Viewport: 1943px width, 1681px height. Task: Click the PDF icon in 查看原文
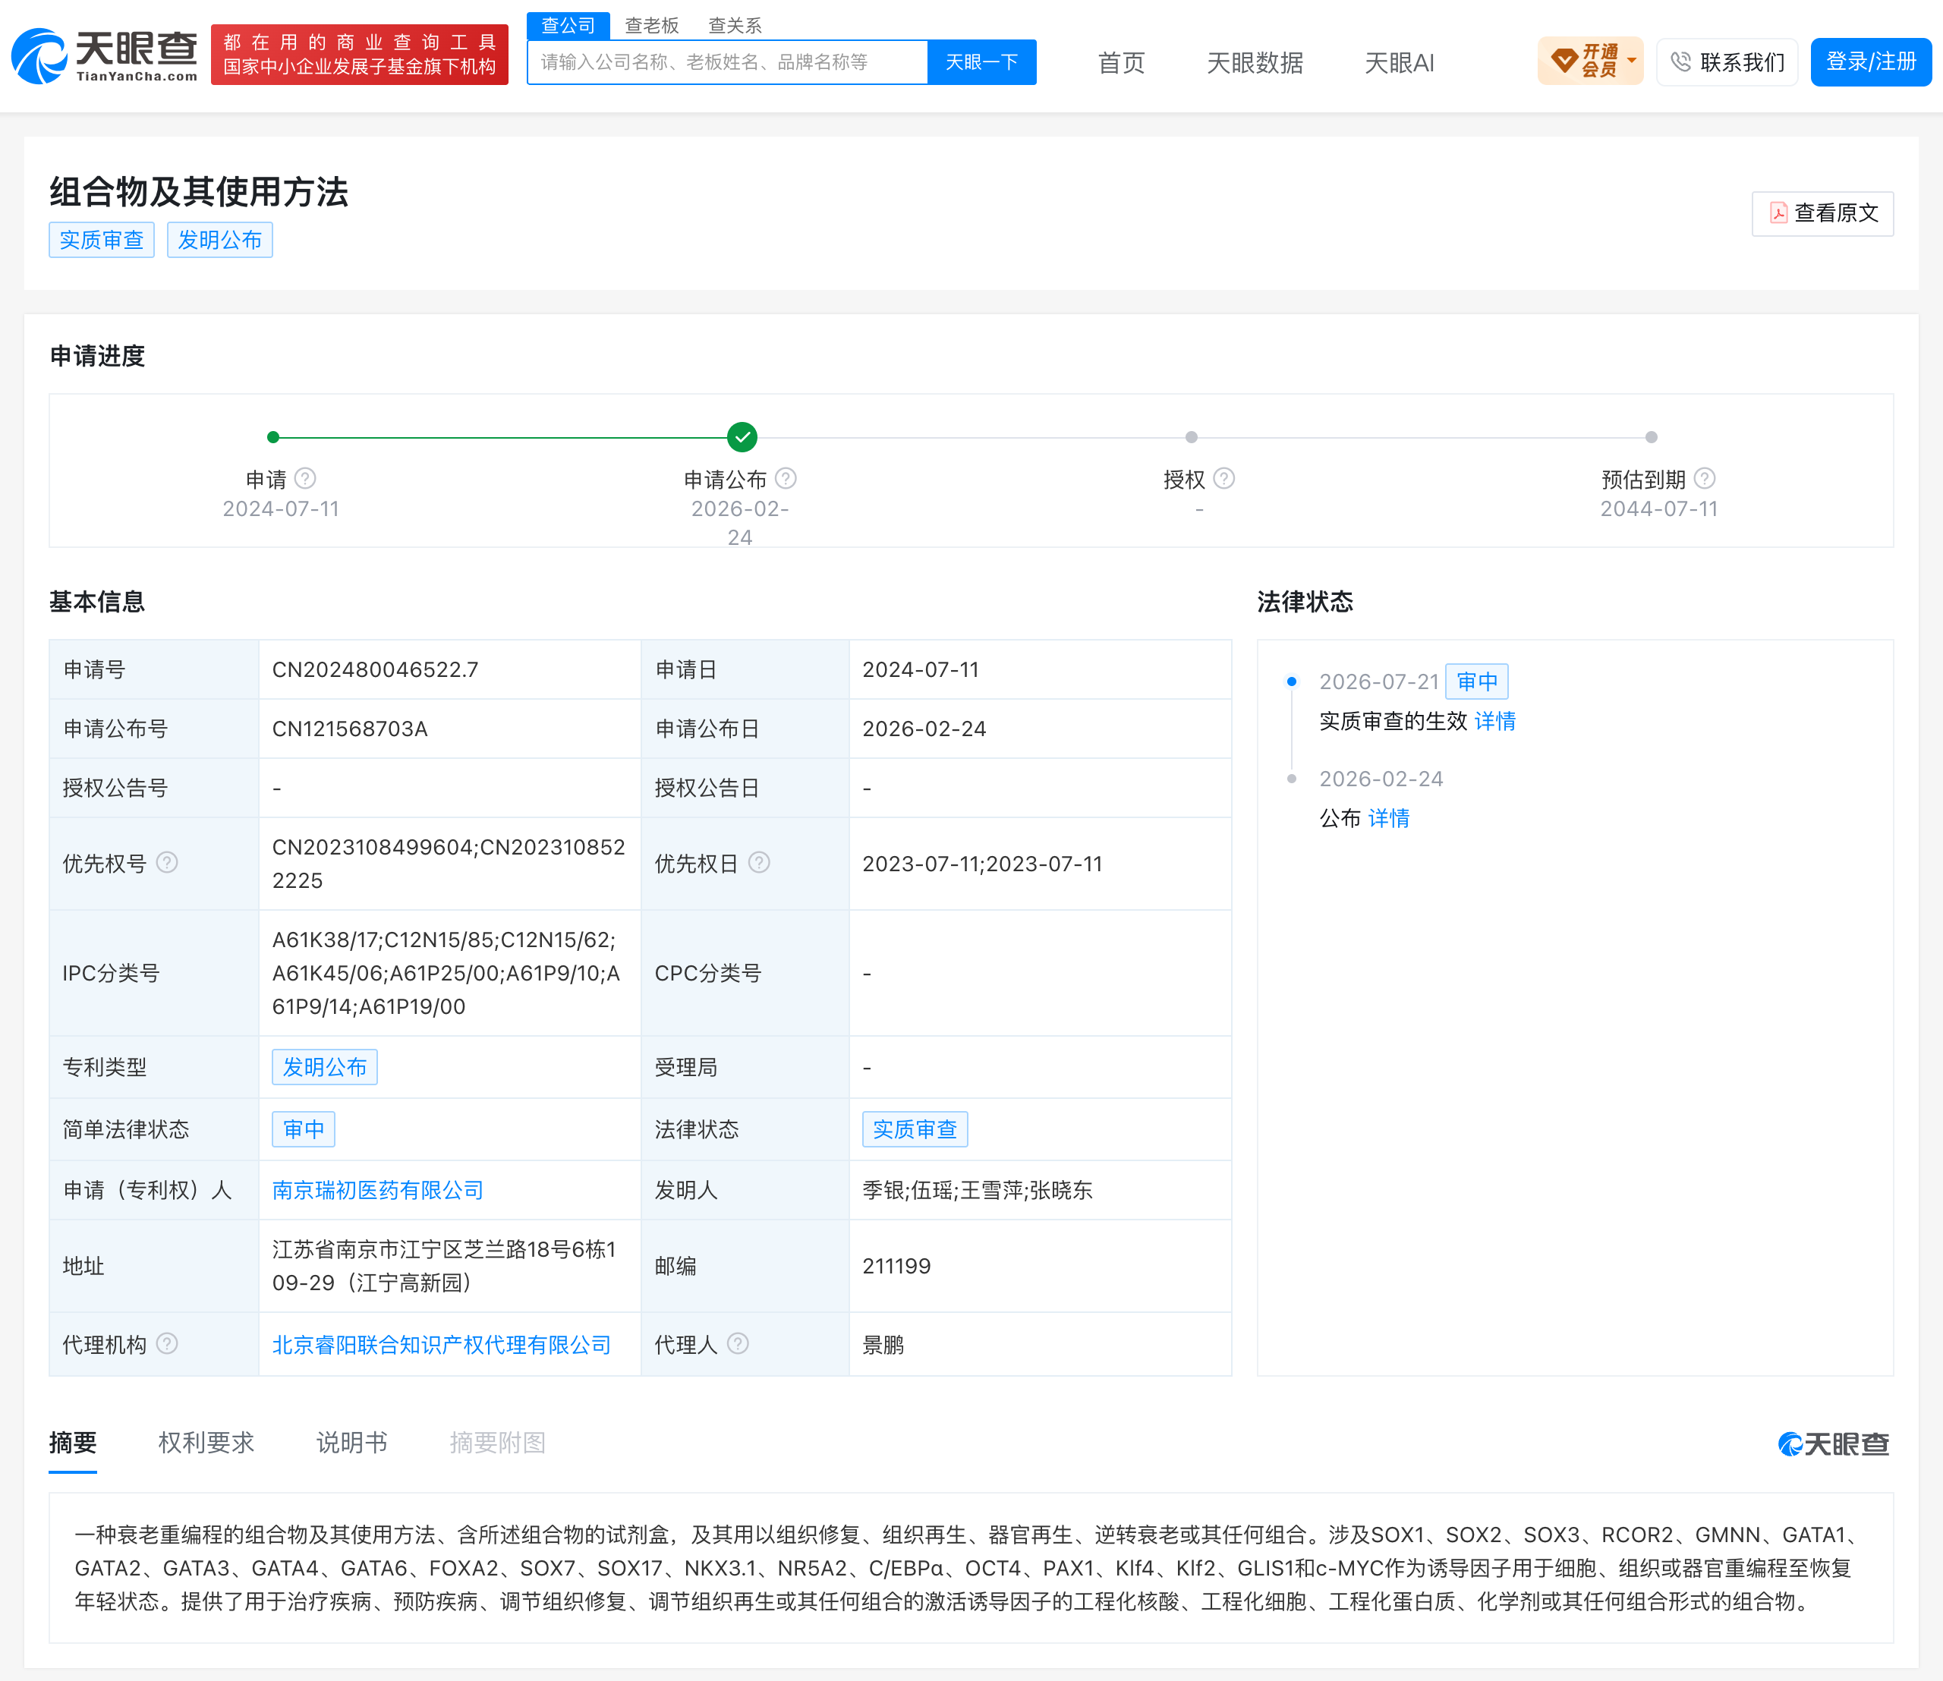tap(1778, 213)
